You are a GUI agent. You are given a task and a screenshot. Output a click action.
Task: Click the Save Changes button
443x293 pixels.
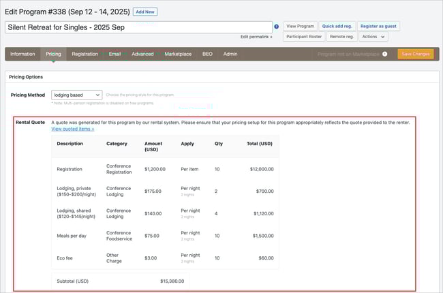pos(415,54)
